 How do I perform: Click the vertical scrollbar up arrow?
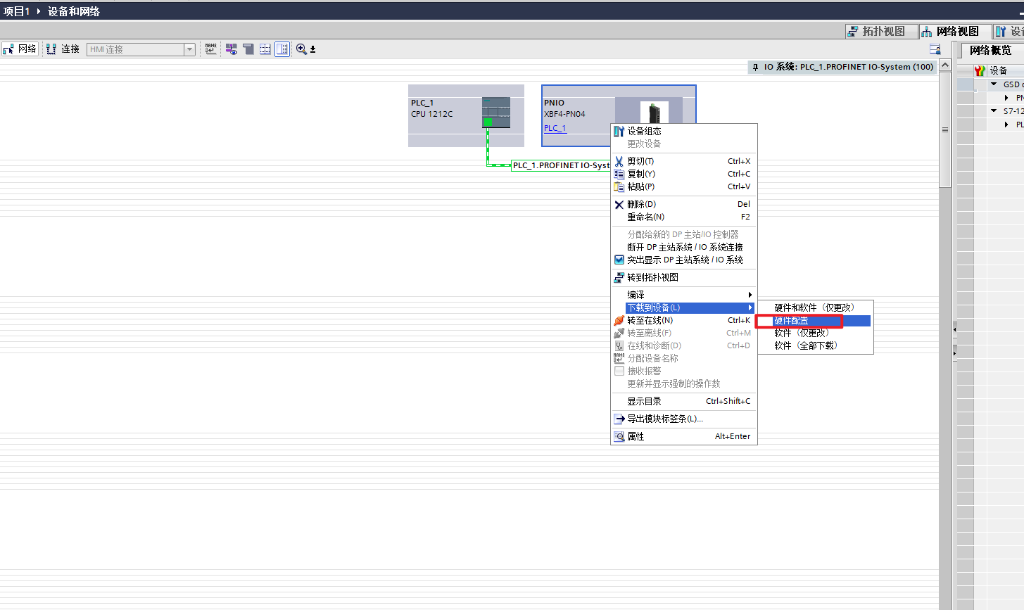click(x=945, y=65)
